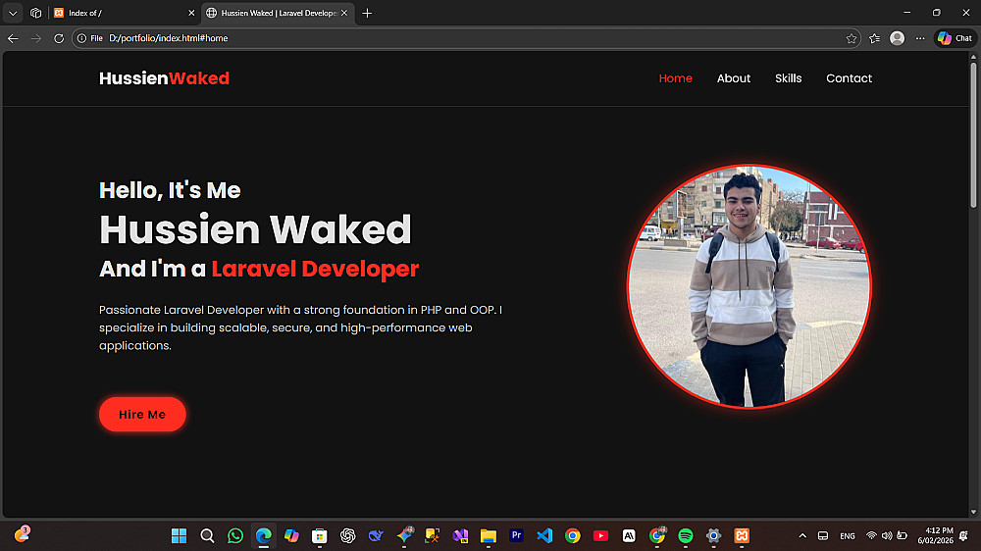Open the Wi-Fi network tray icon
Image resolution: width=981 pixels, height=551 pixels.
pos(871,535)
